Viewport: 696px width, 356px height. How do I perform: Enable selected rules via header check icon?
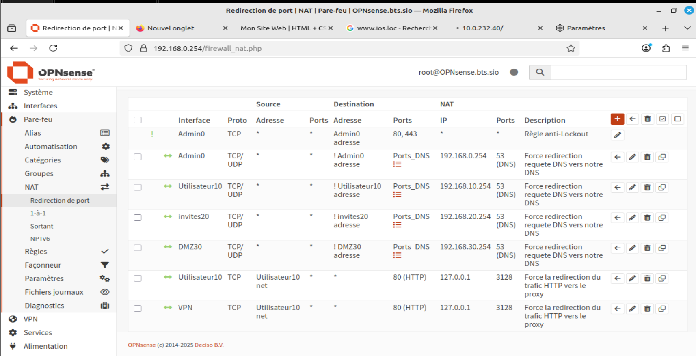click(x=662, y=119)
